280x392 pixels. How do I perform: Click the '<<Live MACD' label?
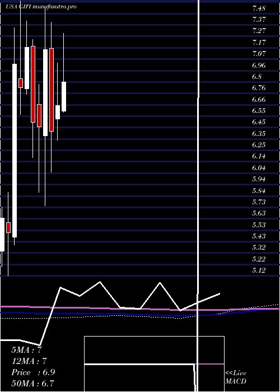(x=236, y=377)
